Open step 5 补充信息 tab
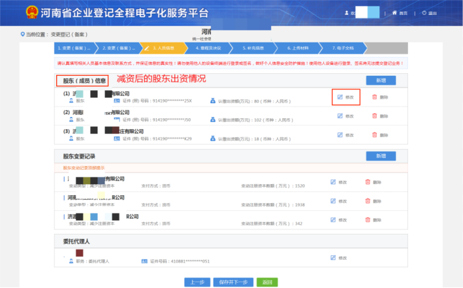 pyautogui.click(x=256, y=48)
